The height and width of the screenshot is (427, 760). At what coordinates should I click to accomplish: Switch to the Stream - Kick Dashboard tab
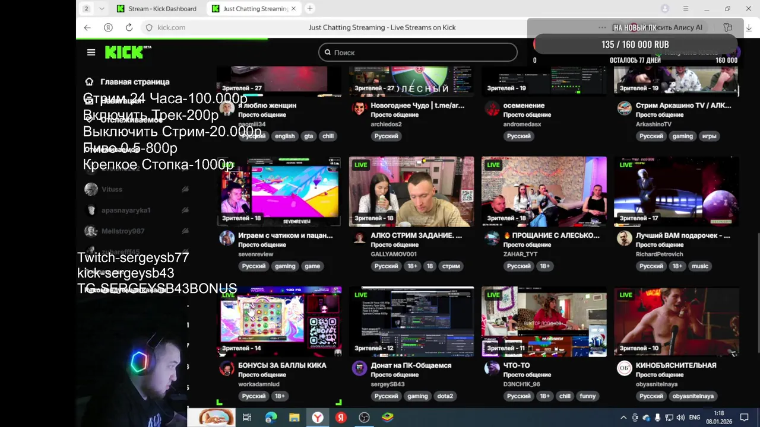tap(157, 8)
